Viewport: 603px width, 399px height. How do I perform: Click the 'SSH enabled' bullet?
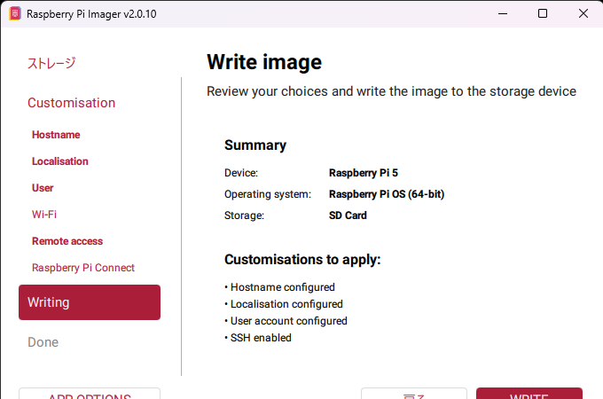coord(258,338)
